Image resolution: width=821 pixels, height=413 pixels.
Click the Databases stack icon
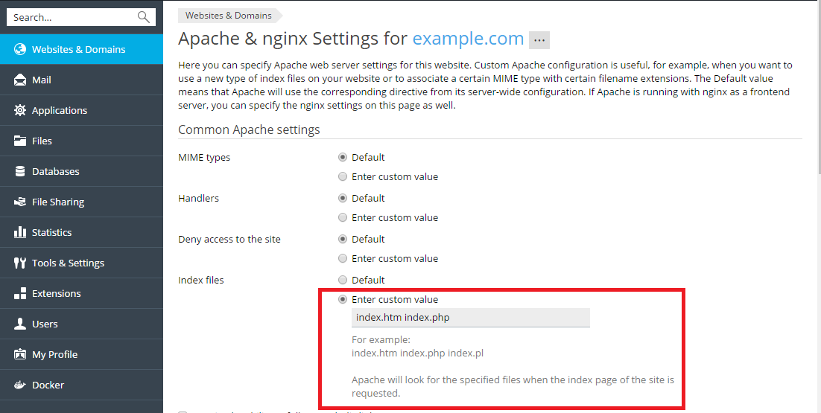20,171
